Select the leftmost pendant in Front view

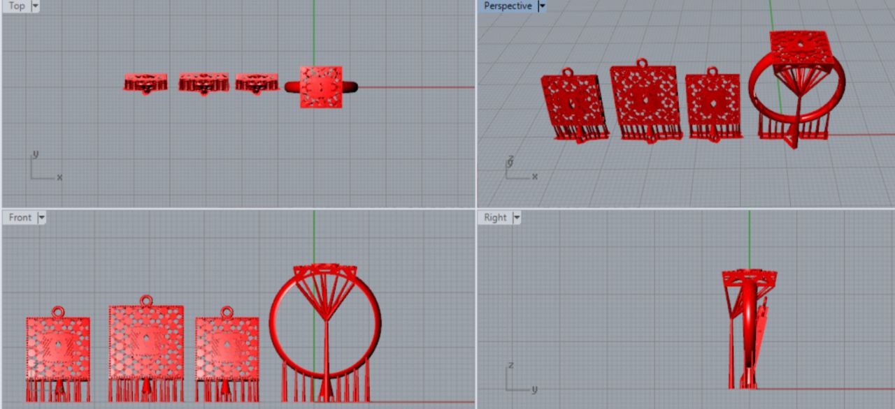coord(59,353)
